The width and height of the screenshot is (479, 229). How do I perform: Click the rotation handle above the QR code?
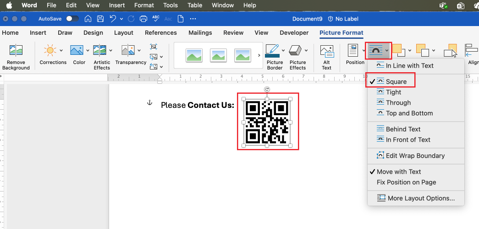[267, 89]
